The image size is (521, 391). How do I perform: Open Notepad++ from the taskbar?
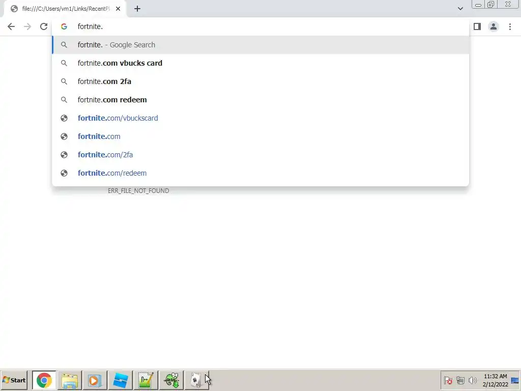pyautogui.click(x=146, y=380)
